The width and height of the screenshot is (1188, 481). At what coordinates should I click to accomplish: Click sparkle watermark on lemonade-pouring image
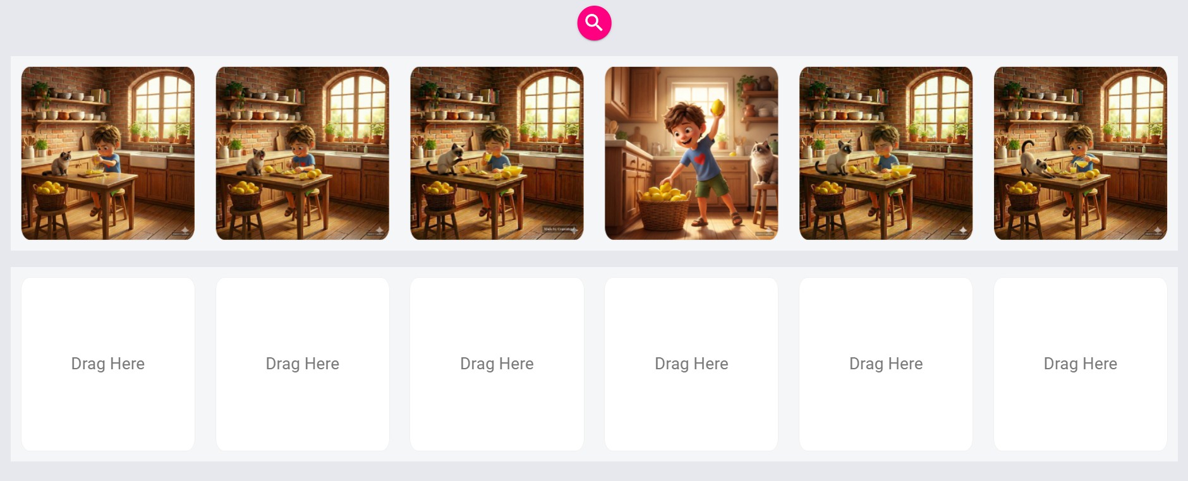click(x=1157, y=230)
